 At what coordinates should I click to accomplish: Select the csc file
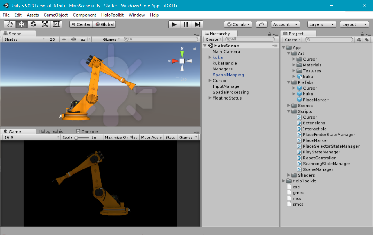coord(293,187)
